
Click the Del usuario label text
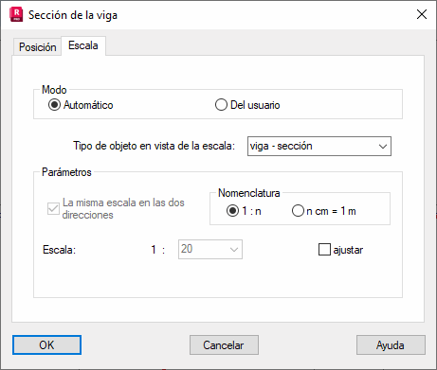(x=255, y=105)
